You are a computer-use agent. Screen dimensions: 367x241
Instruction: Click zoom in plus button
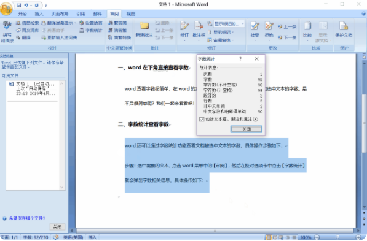358,237
